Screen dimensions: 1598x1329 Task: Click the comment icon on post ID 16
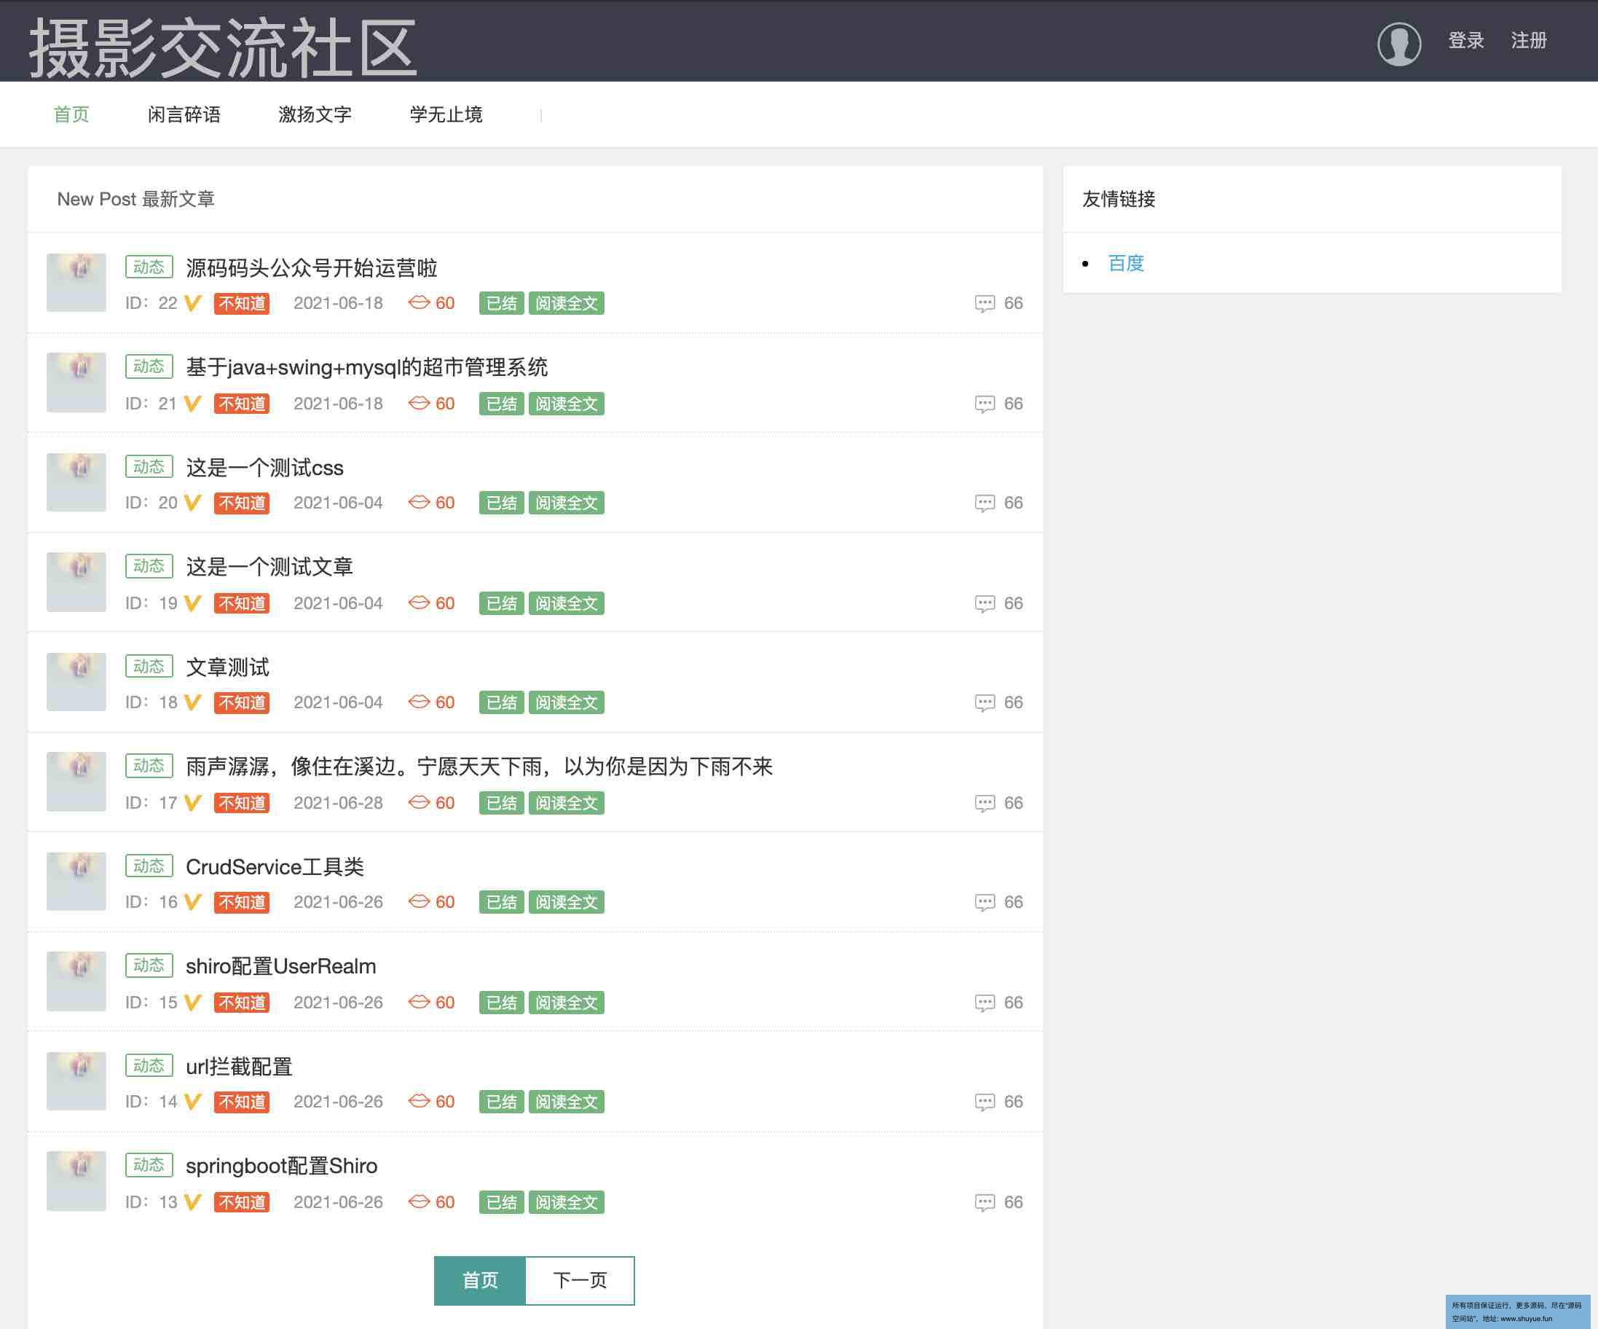click(x=985, y=902)
